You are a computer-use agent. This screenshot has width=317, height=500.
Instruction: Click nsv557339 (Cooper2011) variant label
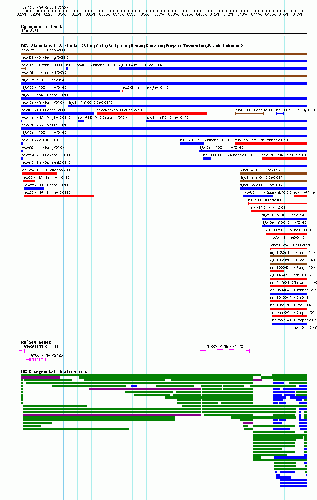click(47, 193)
